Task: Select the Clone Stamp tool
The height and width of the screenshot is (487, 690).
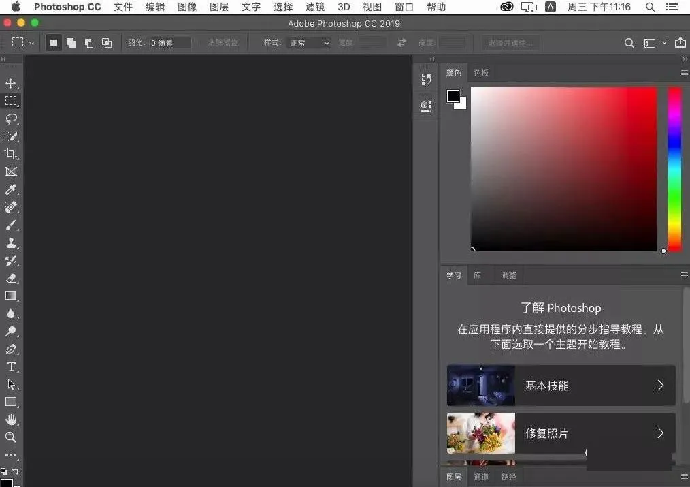Action: click(x=11, y=242)
